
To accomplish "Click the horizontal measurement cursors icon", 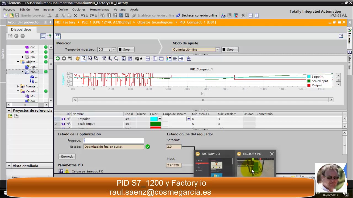I will [161, 58].
